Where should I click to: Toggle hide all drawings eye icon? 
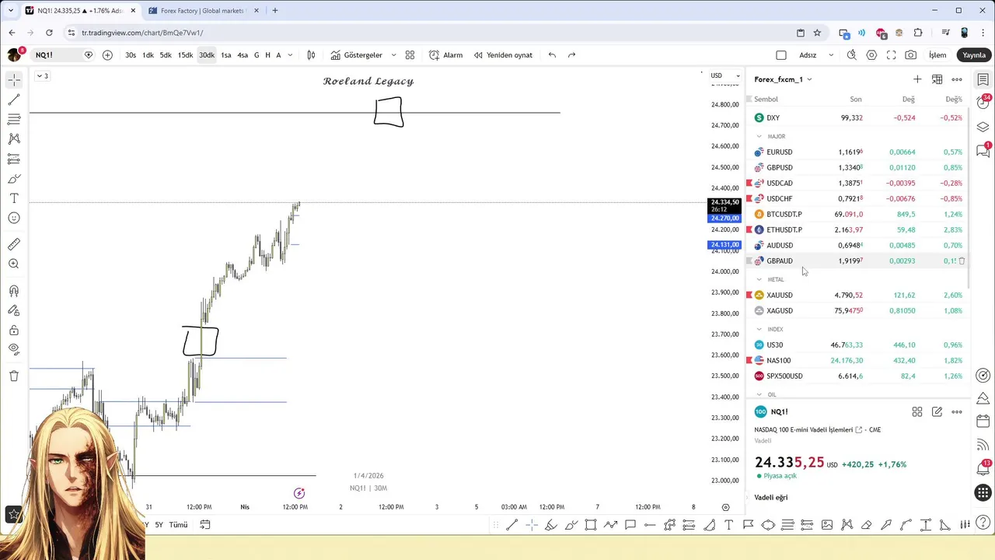(x=14, y=350)
